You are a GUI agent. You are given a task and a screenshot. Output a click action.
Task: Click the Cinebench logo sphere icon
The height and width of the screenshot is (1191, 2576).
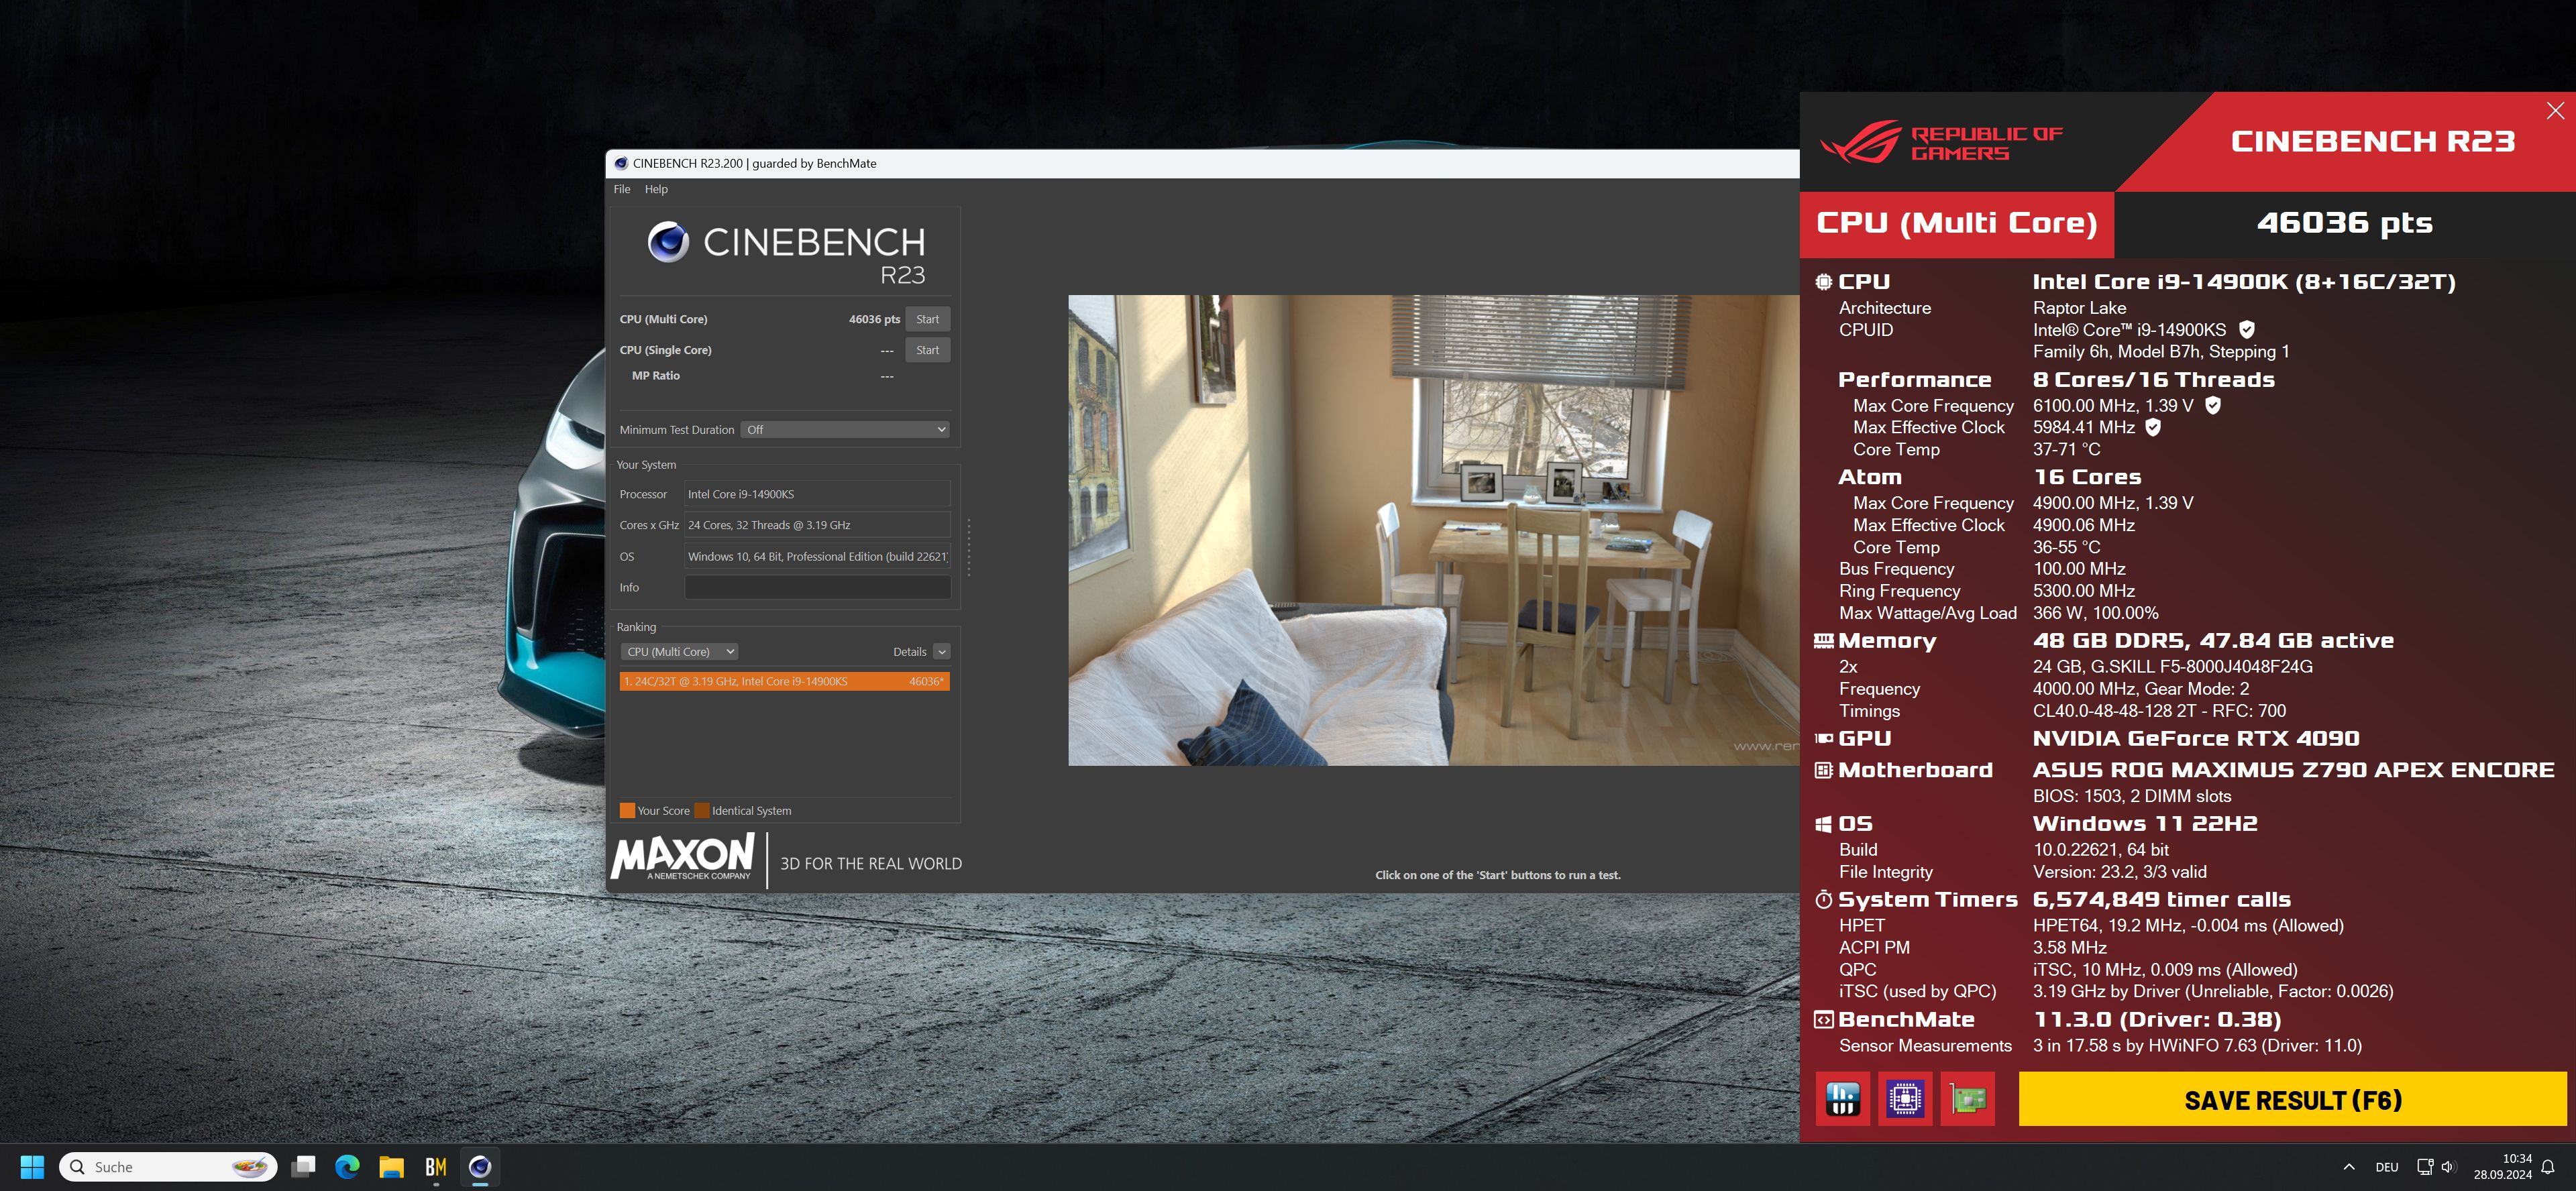coord(668,242)
